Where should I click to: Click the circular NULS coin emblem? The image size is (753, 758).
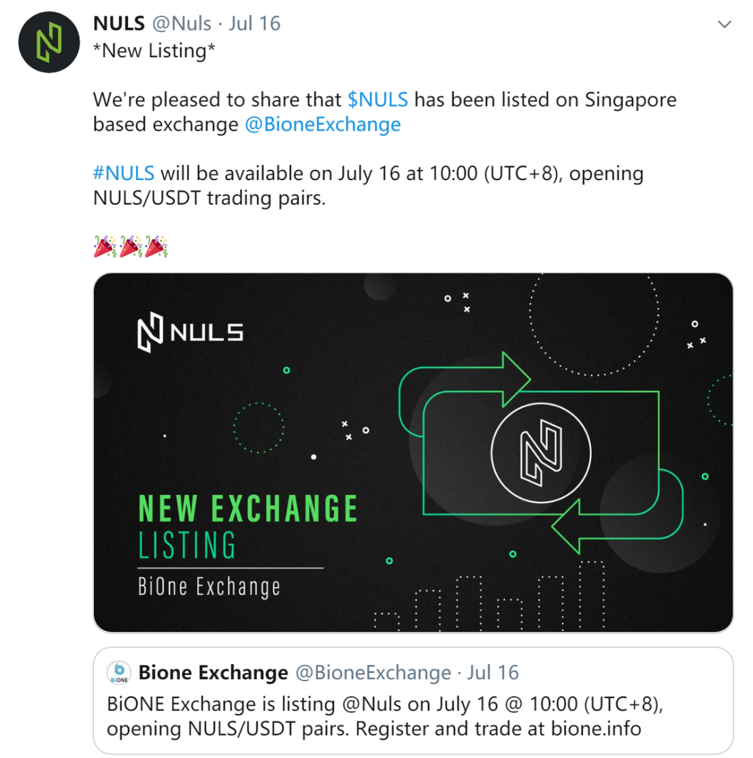click(x=541, y=453)
